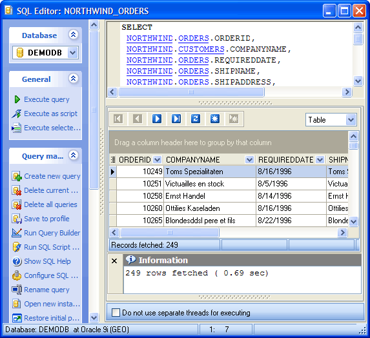The width and height of the screenshot is (370, 338).
Task: Click the Execute as script link
Action: (51, 114)
